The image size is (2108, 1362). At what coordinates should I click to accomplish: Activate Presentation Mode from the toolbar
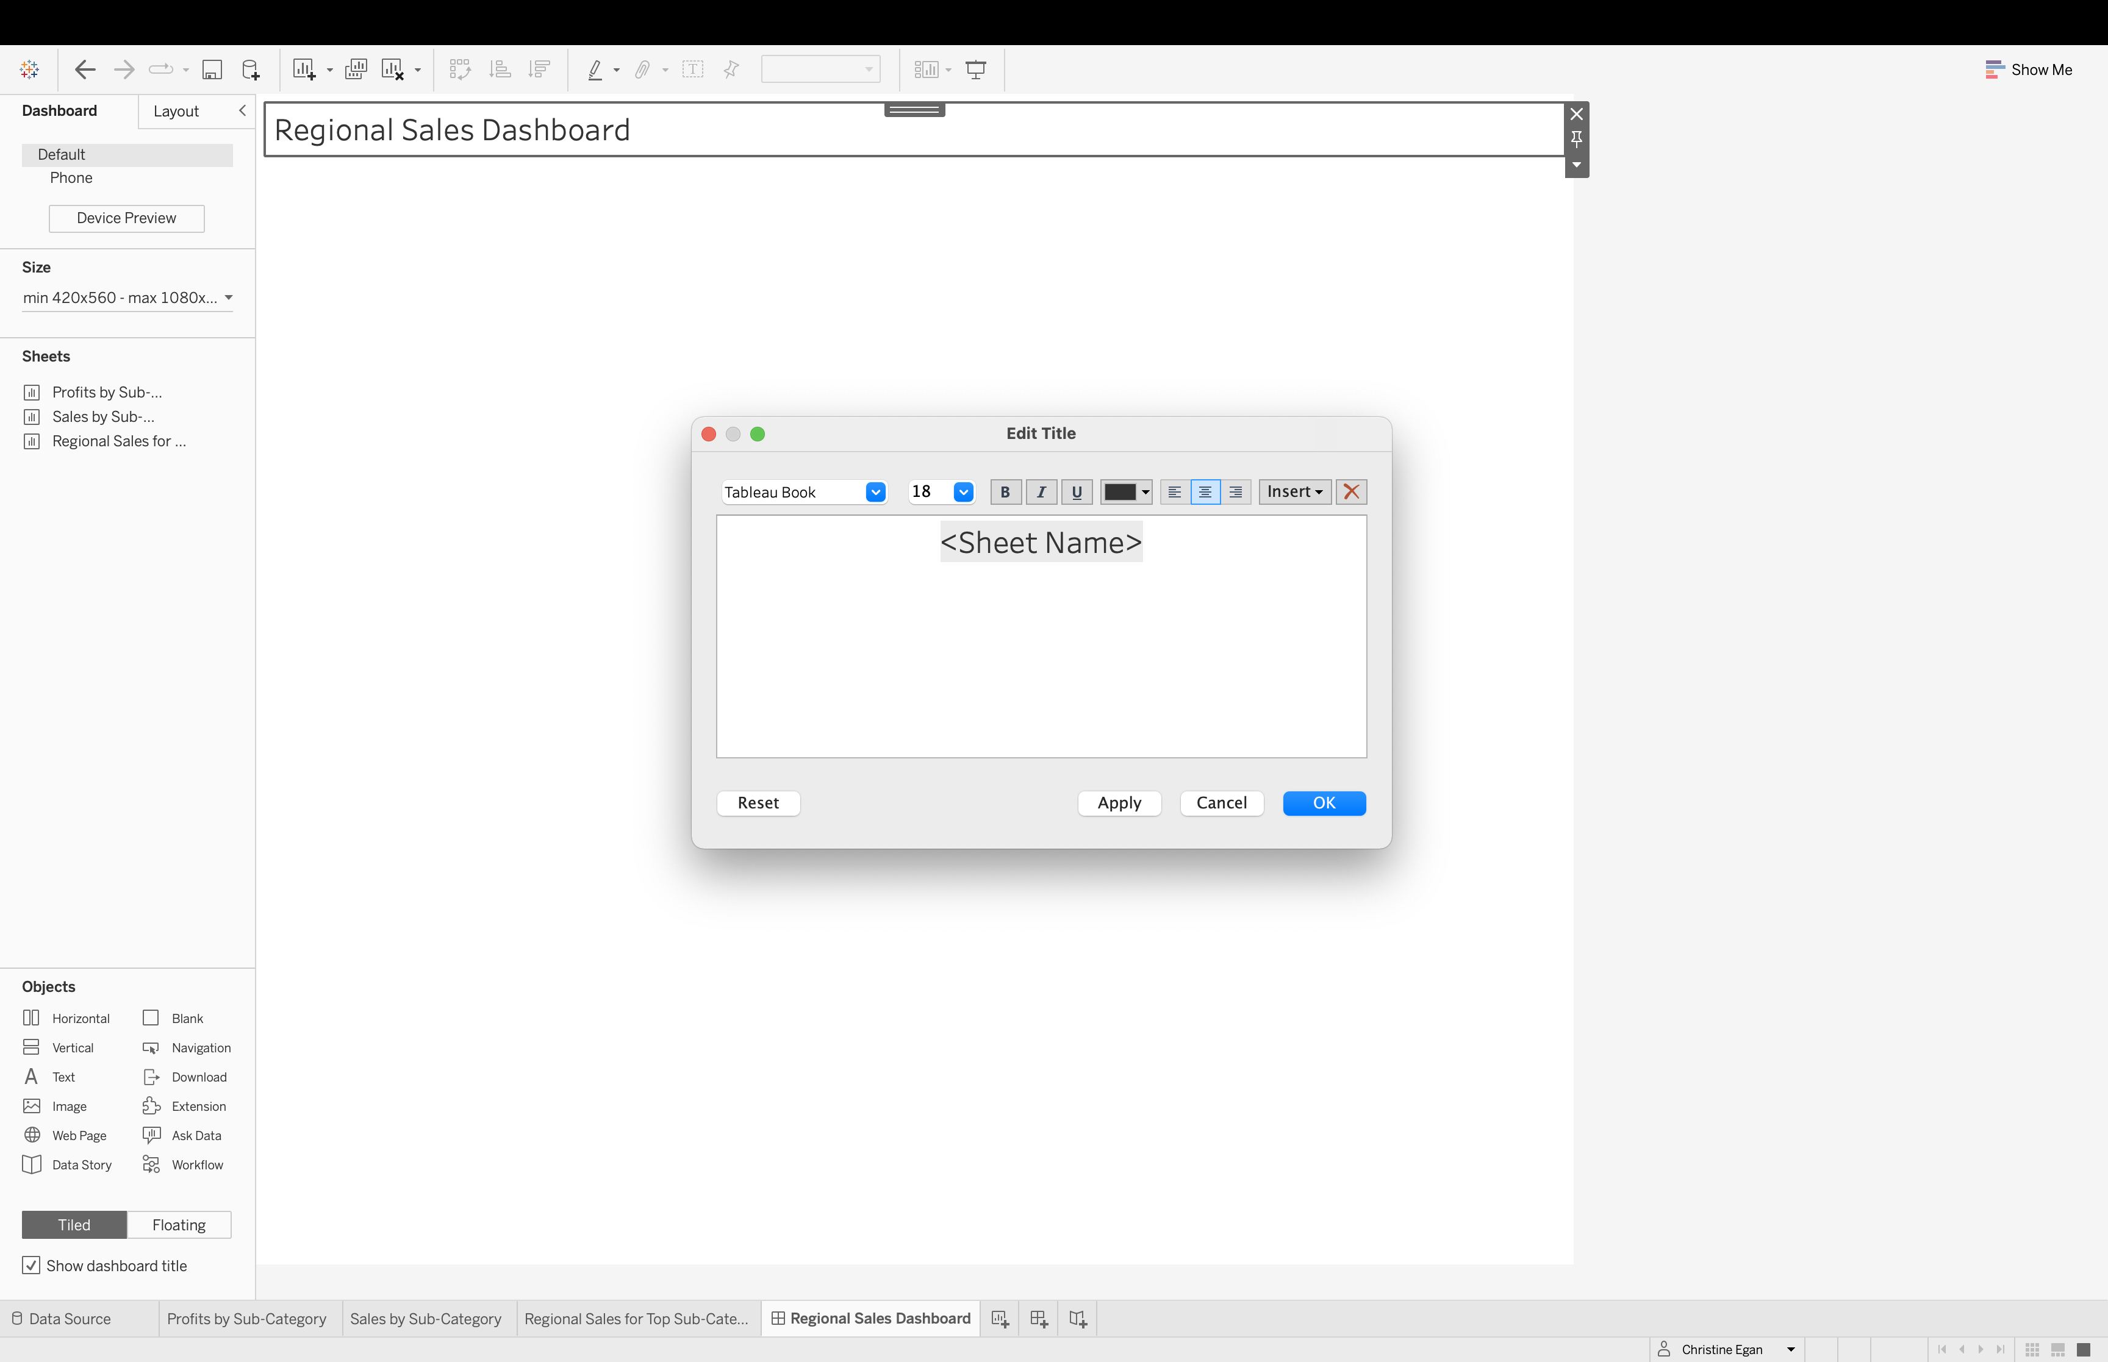click(976, 69)
